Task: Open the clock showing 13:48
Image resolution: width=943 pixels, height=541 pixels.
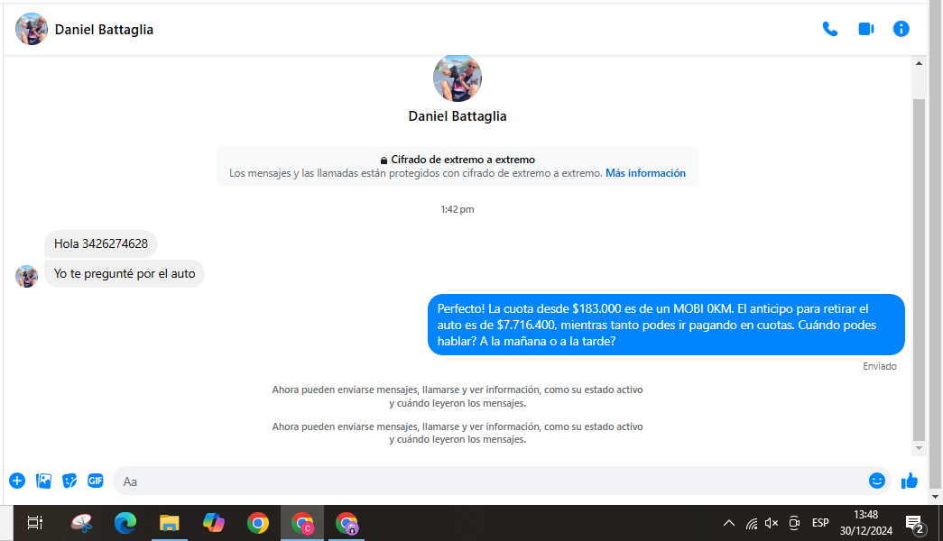Action: click(x=866, y=523)
